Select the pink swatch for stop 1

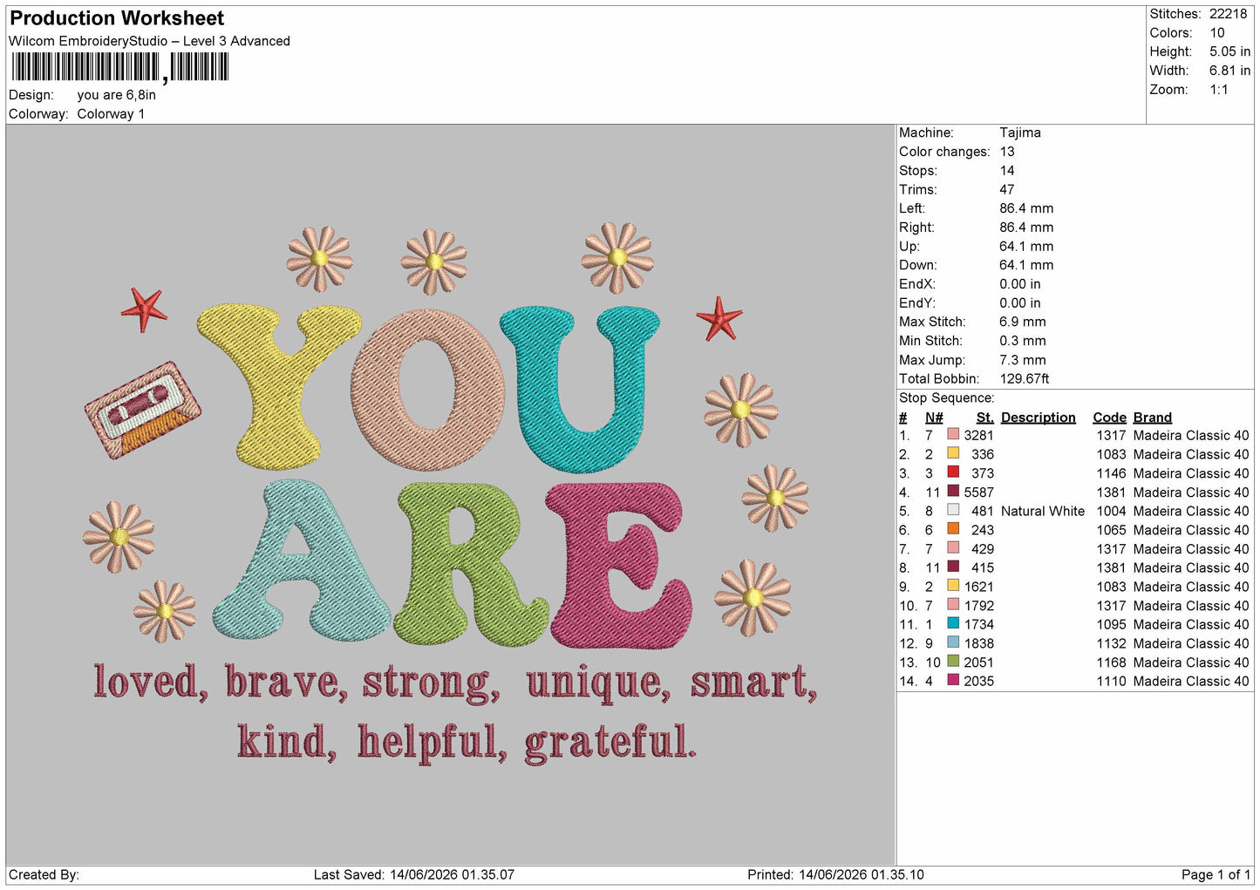(953, 435)
